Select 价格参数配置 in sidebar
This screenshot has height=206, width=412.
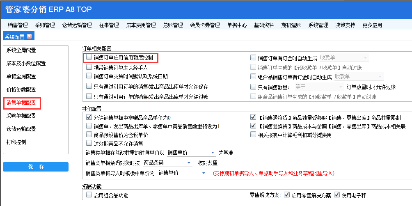point(21,89)
